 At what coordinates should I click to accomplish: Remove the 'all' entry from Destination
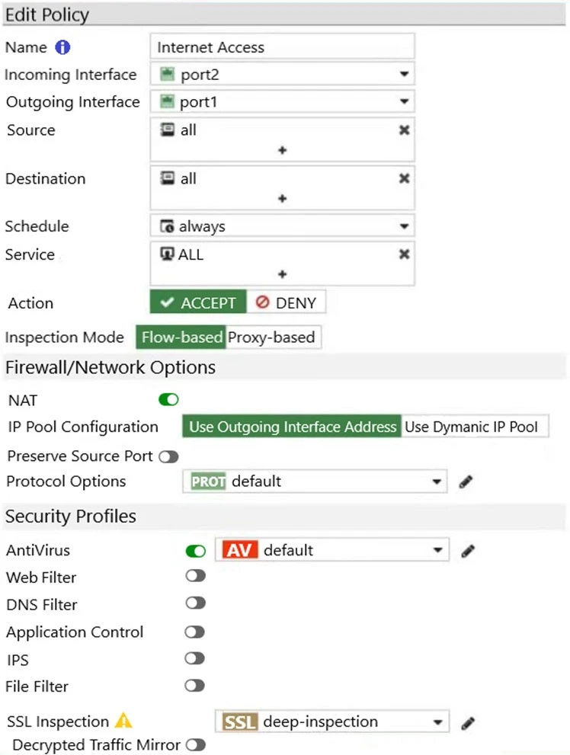click(x=404, y=178)
